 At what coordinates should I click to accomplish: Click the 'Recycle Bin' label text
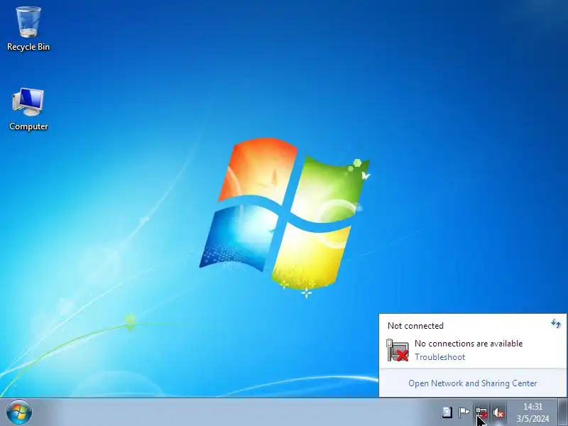[x=28, y=47]
